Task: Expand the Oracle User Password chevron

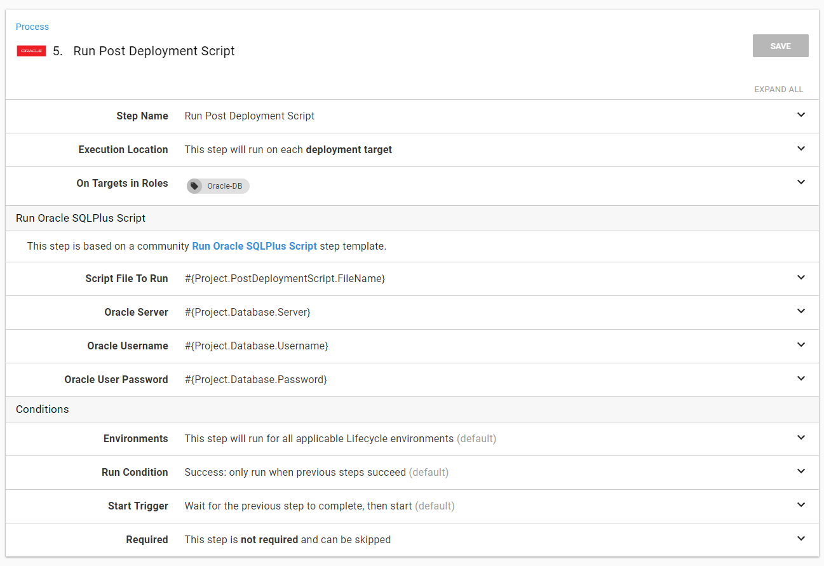Action: point(800,379)
